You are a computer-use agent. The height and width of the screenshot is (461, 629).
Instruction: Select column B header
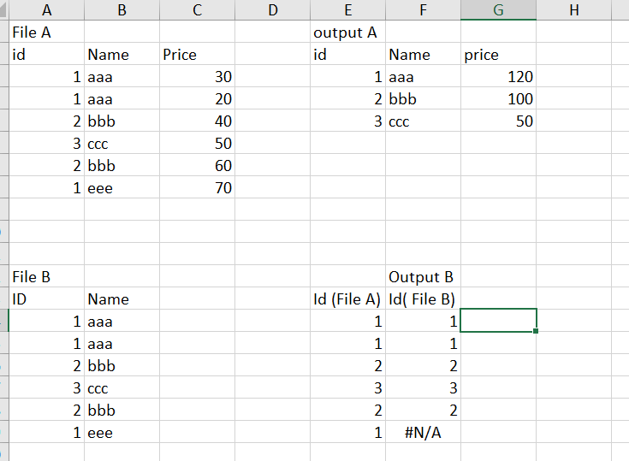pyautogui.click(x=121, y=10)
